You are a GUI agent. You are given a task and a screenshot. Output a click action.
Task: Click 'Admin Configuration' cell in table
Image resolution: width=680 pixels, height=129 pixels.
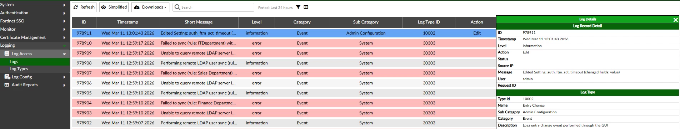point(366,33)
